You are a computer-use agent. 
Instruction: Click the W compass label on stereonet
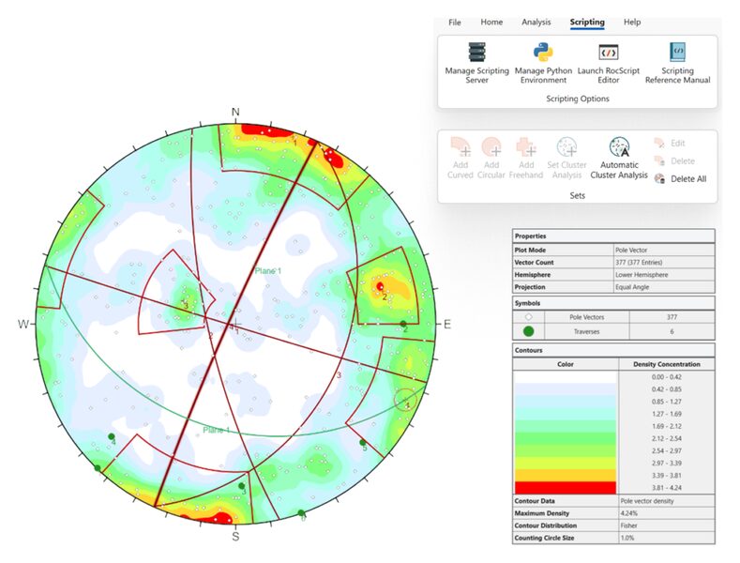(23, 324)
